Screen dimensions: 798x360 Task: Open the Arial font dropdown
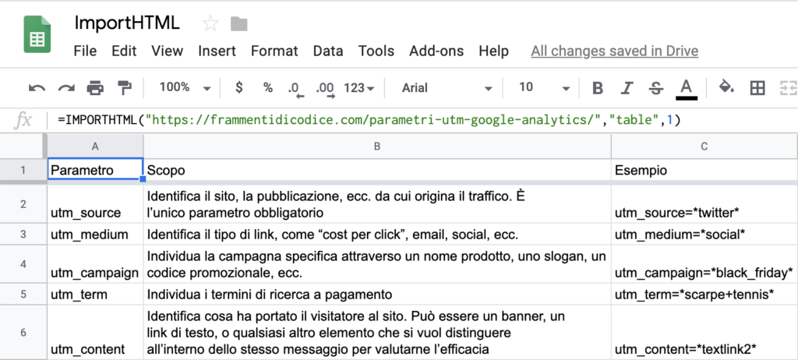pos(447,88)
